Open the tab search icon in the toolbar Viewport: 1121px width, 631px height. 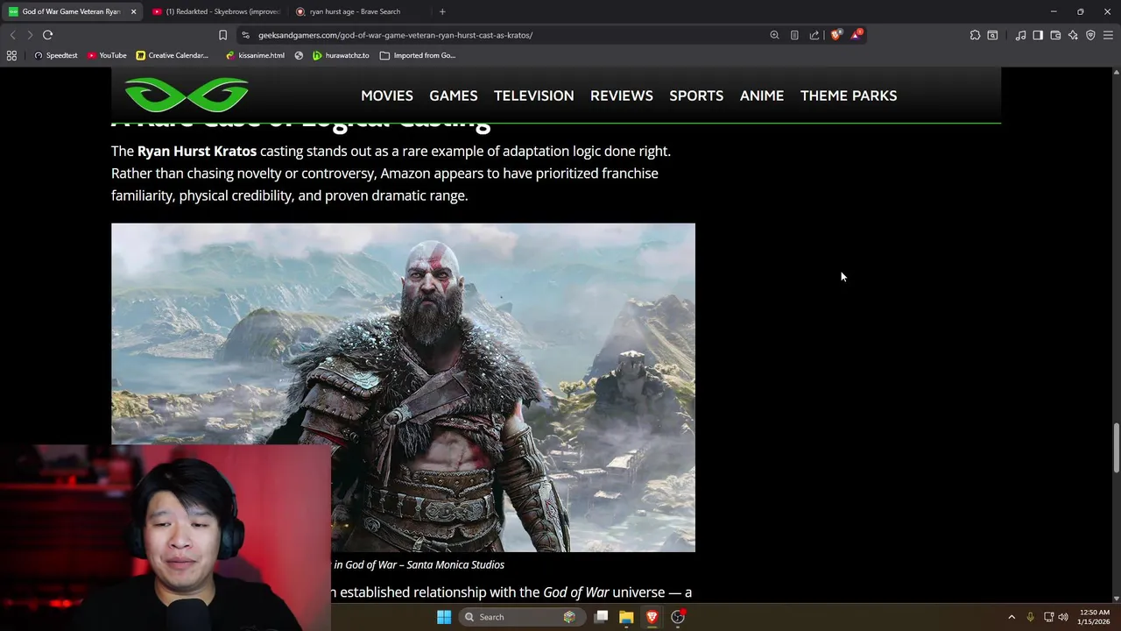(x=992, y=35)
